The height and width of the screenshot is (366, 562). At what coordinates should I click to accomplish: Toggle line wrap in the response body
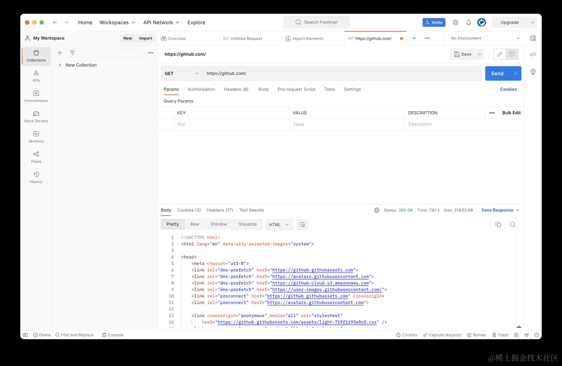point(302,225)
